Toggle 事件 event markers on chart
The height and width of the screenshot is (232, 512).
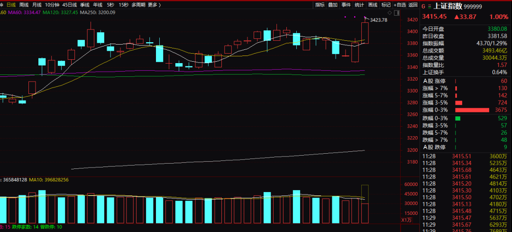(346, 5)
